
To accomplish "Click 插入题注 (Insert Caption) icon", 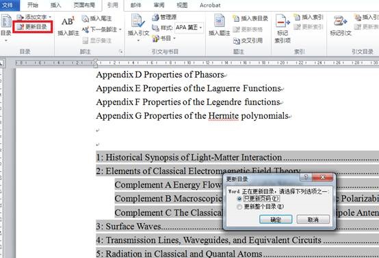I will click(219, 20).
